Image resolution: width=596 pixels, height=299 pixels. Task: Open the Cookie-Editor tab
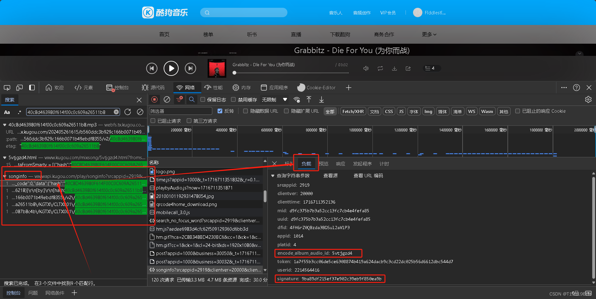(x=316, y=88)
